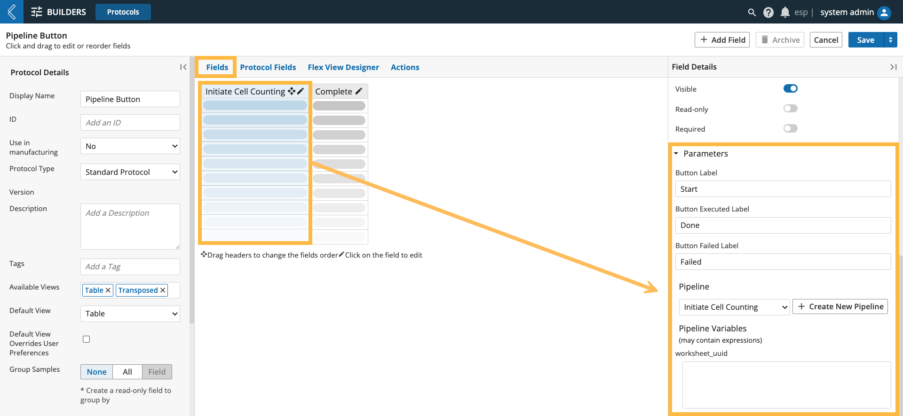Remove the Transposed view tag

click(163, 290)
